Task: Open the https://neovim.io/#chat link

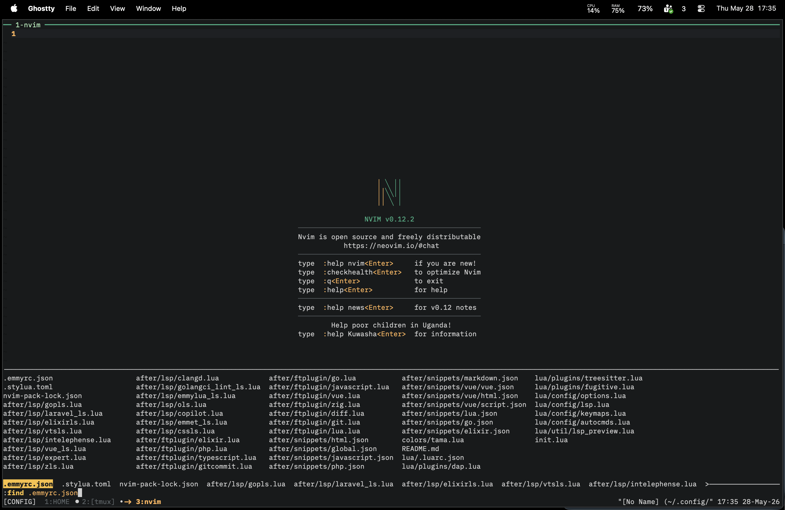Action: coord(391,246)
